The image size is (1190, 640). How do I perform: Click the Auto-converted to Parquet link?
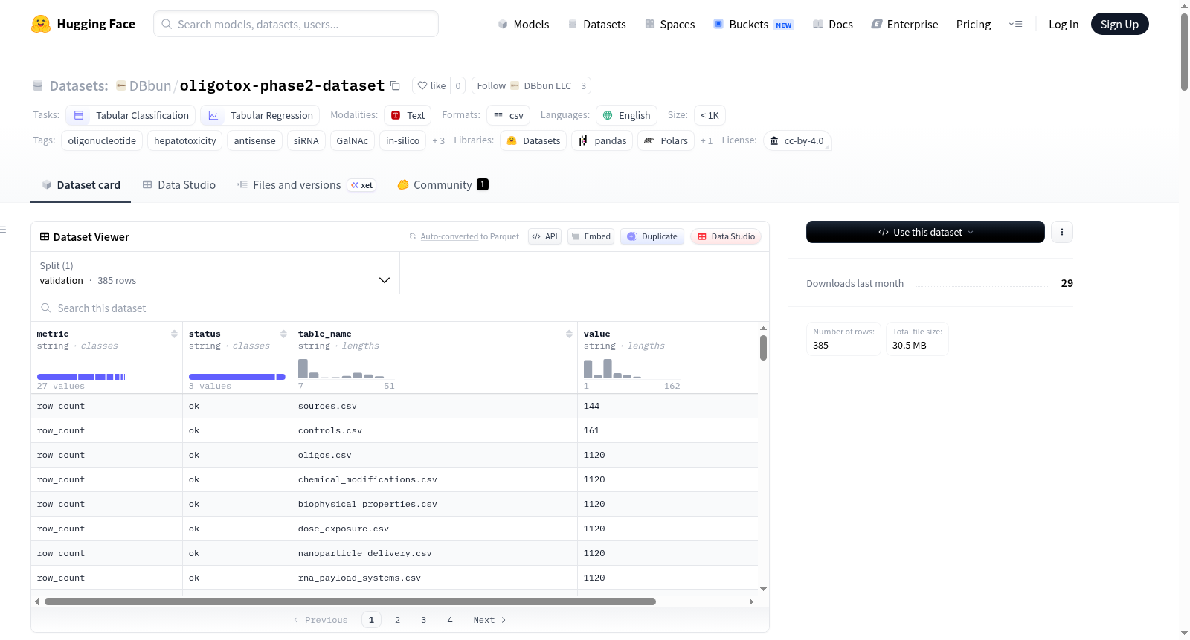click(x=449, y=236)
